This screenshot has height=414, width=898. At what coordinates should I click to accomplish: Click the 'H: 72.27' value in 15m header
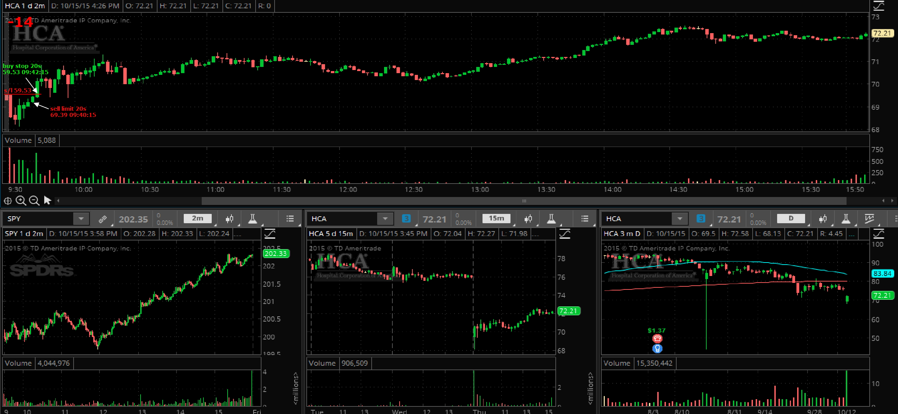point(481,234)
